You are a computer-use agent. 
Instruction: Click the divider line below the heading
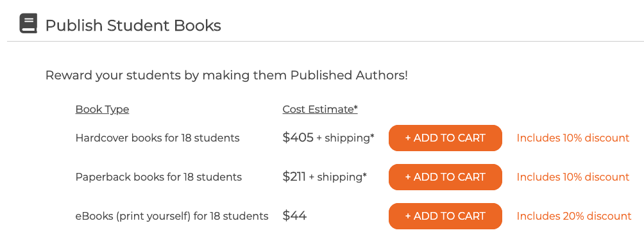(325, 42)
